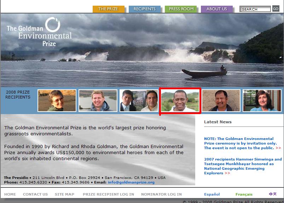This screenshot has height=203, width=284.
Task: Click the Search input field
Action: 255,9
